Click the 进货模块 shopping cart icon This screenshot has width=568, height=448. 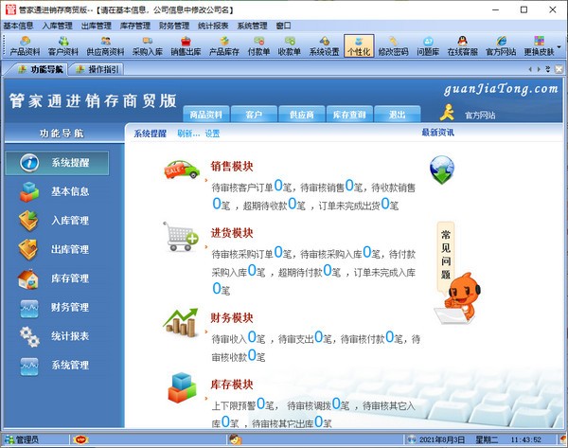(x=181, y=237)
